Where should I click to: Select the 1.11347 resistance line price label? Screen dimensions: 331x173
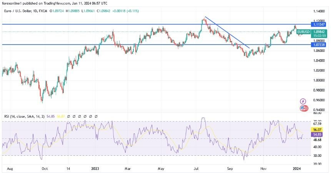click(x=319, y=25)
